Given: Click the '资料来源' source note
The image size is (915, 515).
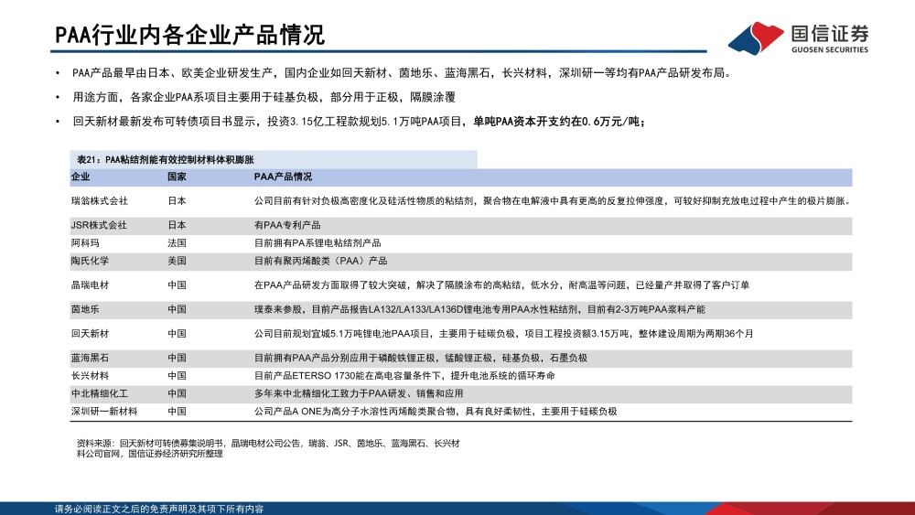Looking at the screenshot, I should 268,448.
